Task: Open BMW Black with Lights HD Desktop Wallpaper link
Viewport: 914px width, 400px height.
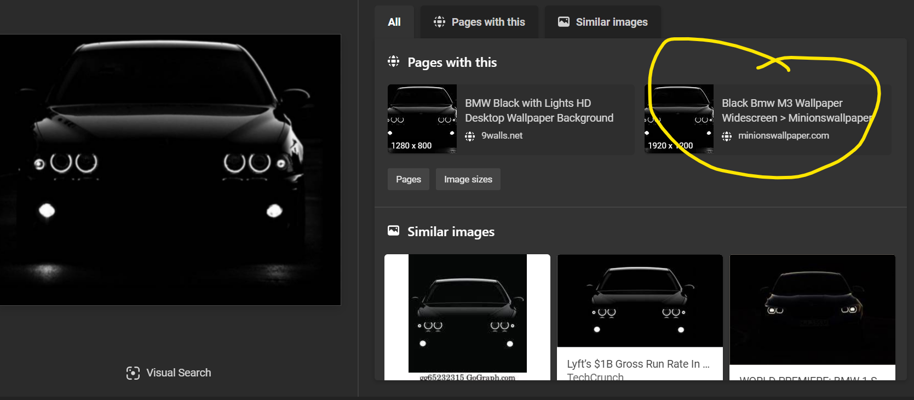Action: (x=539, y=110)
